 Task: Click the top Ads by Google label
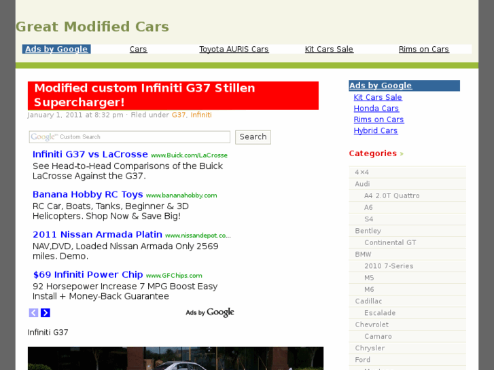click(x=56, y=49)
